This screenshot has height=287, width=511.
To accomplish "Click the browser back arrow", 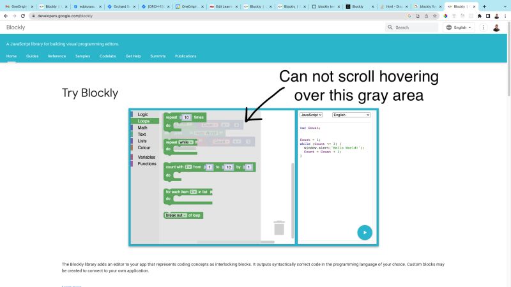I will (6, 16).
